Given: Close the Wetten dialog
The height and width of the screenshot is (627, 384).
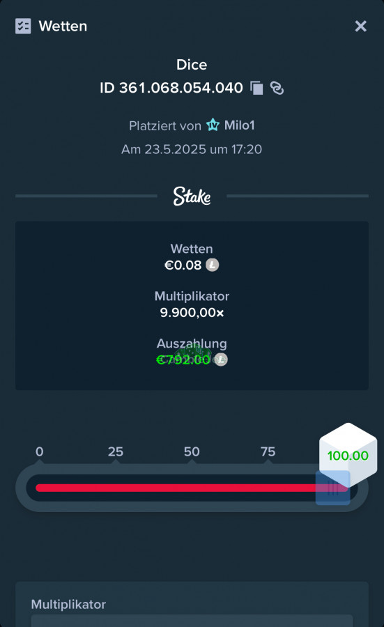Looking at the screenshot, I should click(361, 26).
